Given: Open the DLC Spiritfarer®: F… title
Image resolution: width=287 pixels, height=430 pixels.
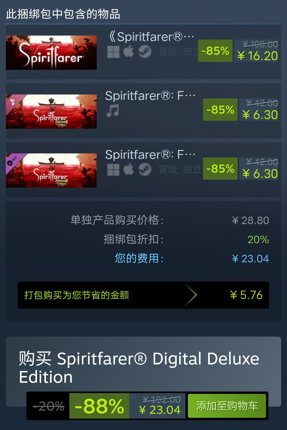Looking at the screenshot, I should click(x=150, y=154).
